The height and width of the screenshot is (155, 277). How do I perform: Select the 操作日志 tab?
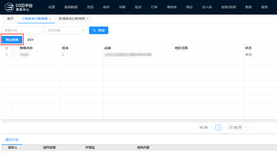pyautogui.click(x=12, y=140)
